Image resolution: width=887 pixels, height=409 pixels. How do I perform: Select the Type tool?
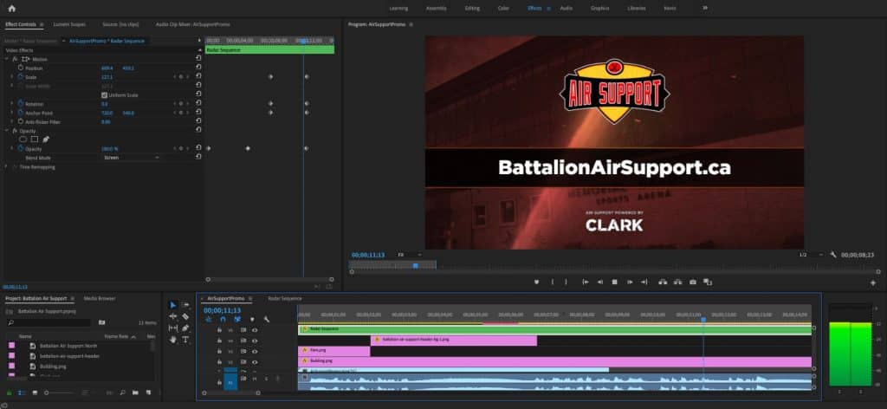185,340
